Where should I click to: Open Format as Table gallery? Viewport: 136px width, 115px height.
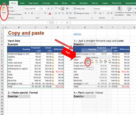pyautogui.click(x=129, y=11)
